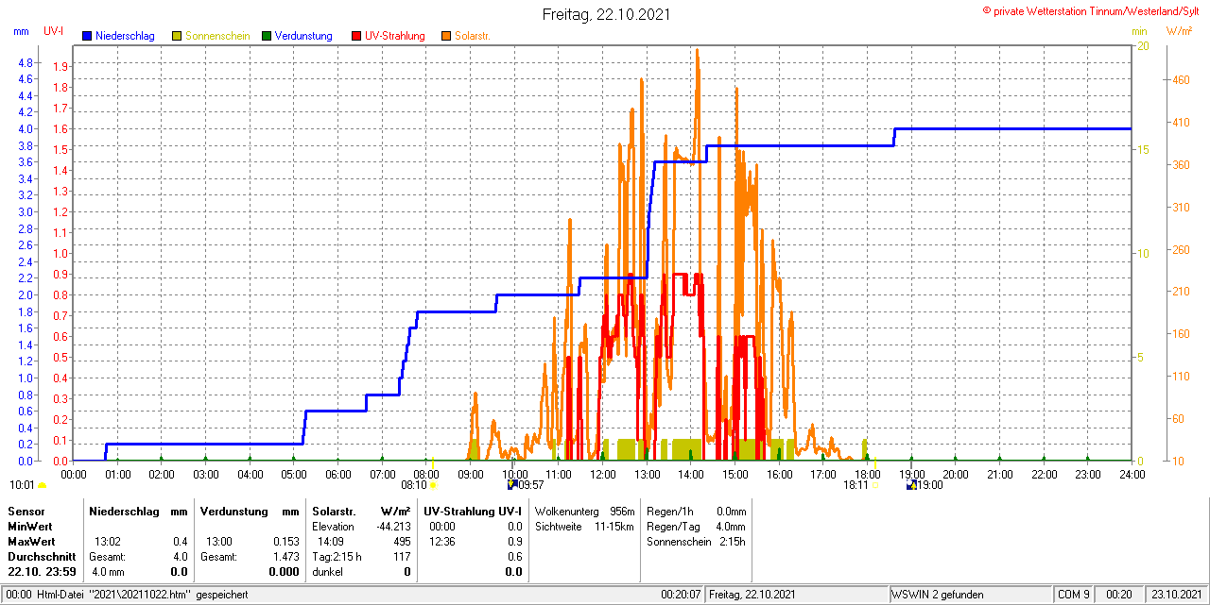This screenshot has height=605, width=1210.
Task: Click the chart title Freitag, 22.10.2021
Action: coord(606,14)
